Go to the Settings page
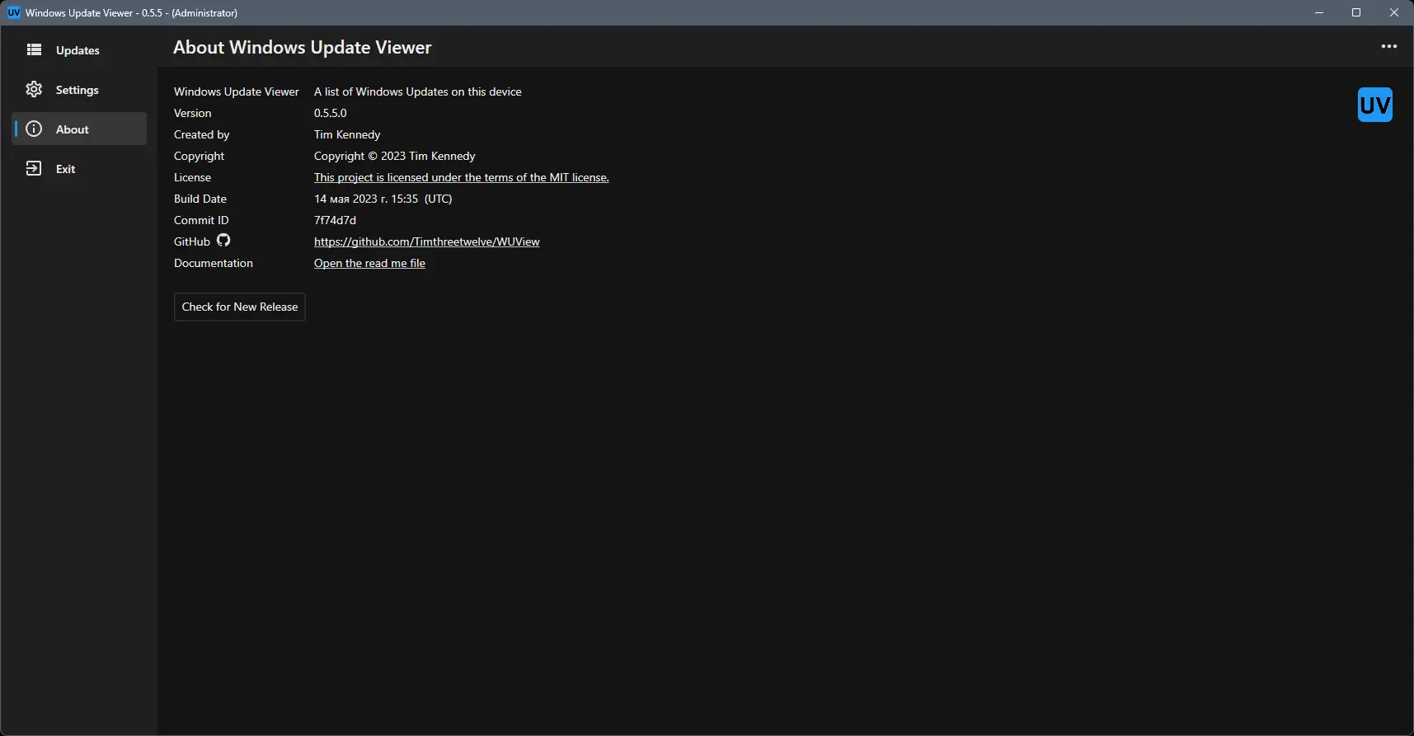Screen dimensions: 1414x736 (x=79, y=90)
